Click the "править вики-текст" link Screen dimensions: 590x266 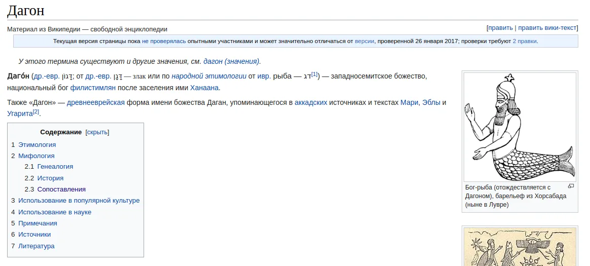click(x=547, y=28)
